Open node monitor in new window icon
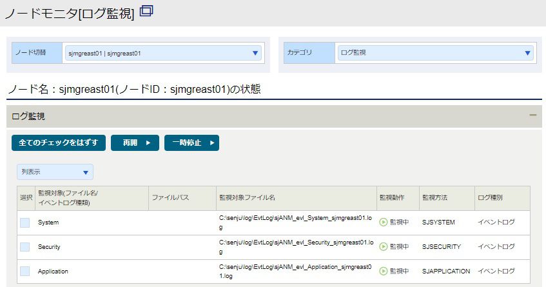Screen dimensions: 546x287 (146, 11)
